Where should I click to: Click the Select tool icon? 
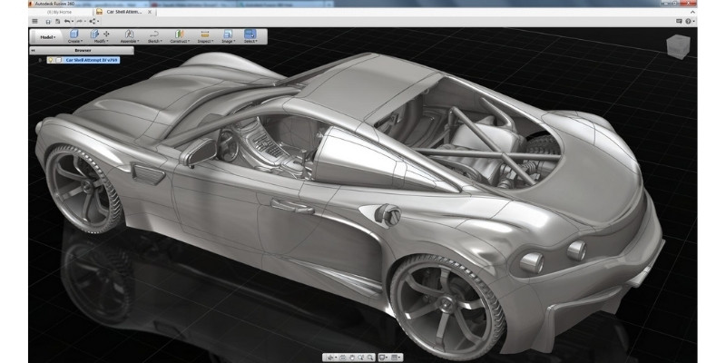click(250, 34)
